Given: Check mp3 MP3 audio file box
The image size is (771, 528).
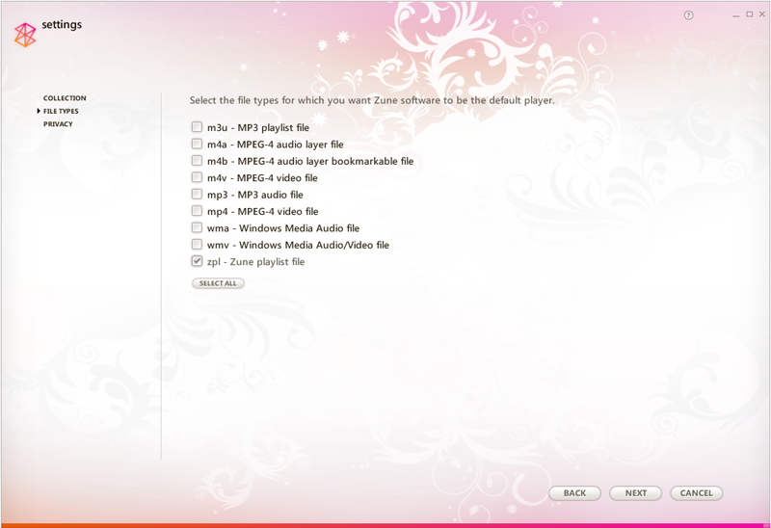Looking at the screenshot, I should click(197, 194).
